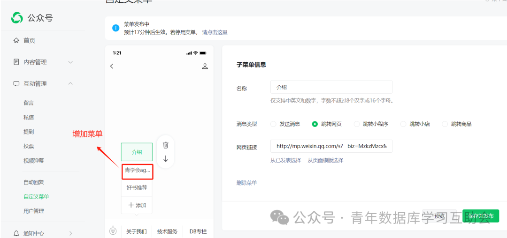The width and height of the screenshot is (507, 238).
Task: Expand the 通知中心 arrow
Action: pos(70,233)
